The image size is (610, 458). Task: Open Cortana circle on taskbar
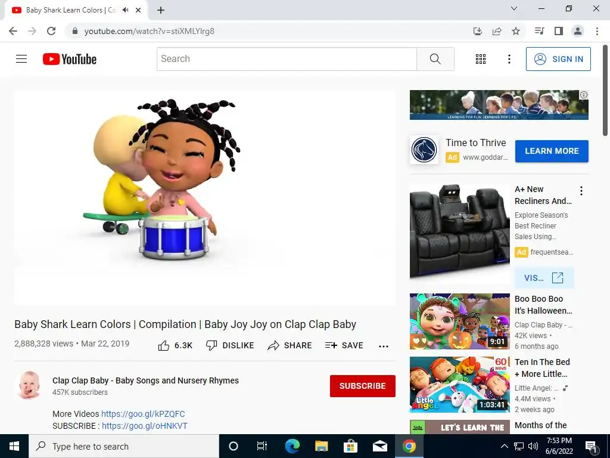tap(234, 446)
